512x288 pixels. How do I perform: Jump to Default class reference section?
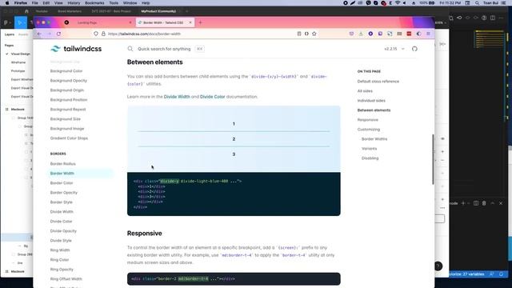(378, 82)
